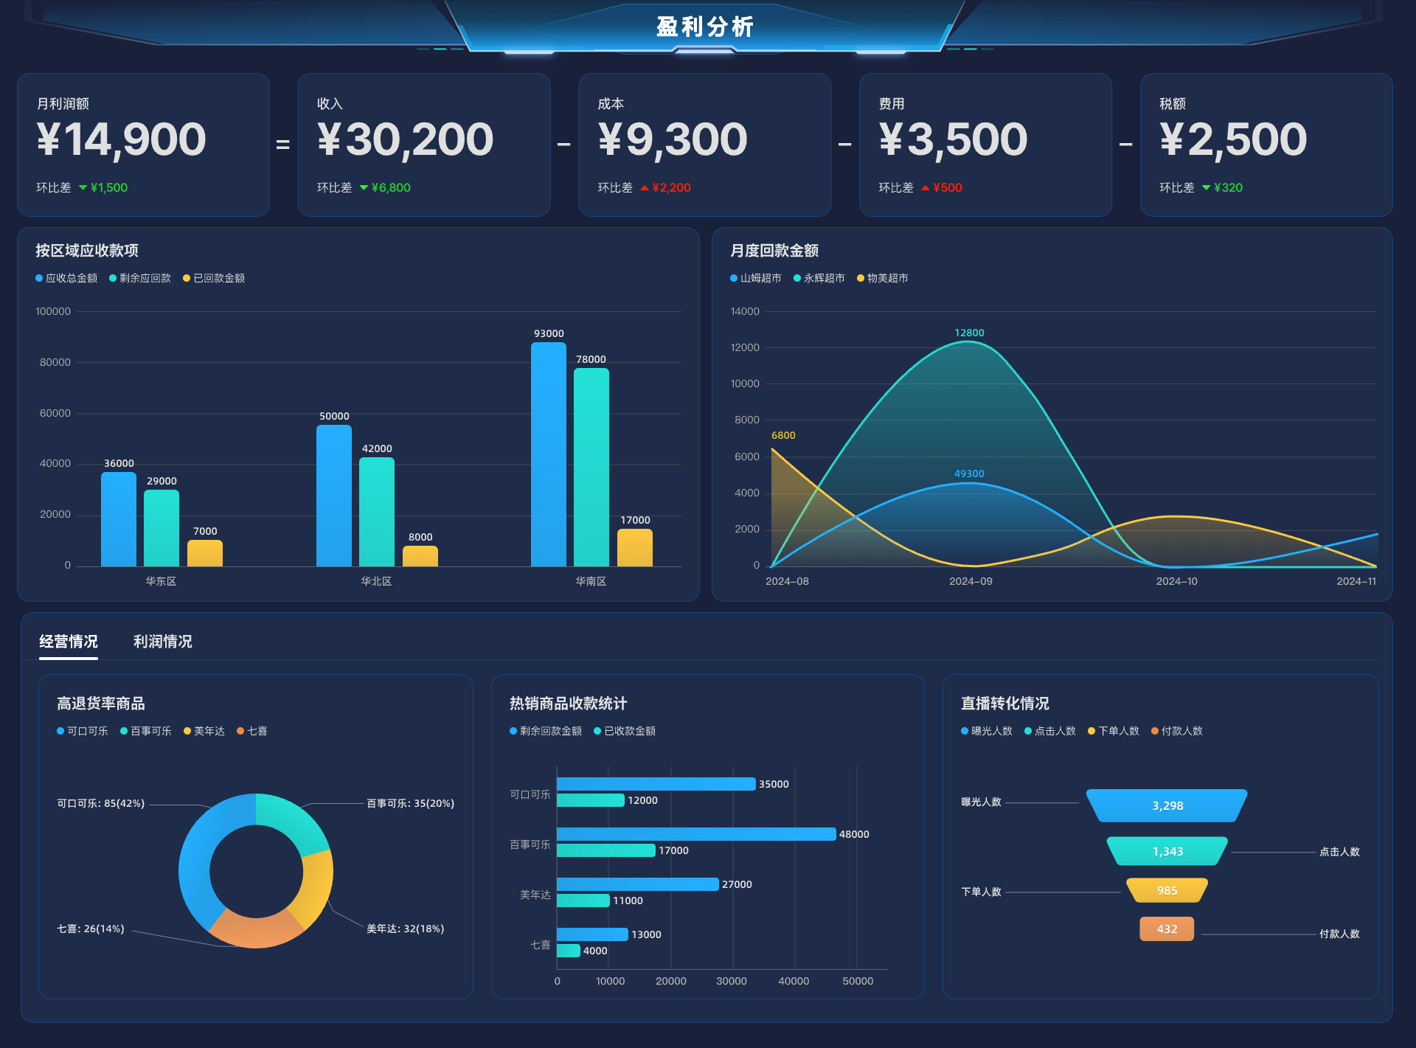This screenshot has width=1416, height=1048.
Task: Click the 成本 red up-arrow indicator
Action: [645, 188]
